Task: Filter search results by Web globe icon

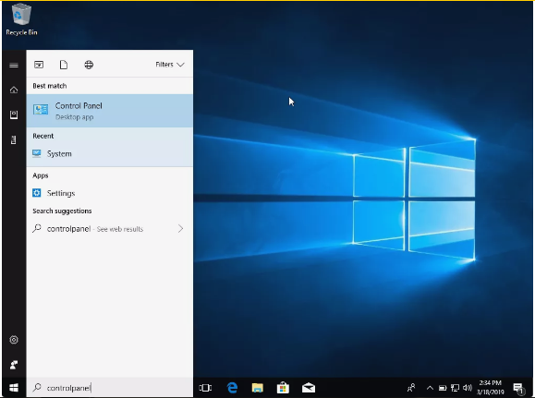Action: coord(89,65)
